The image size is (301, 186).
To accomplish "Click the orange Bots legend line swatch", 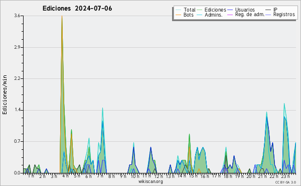I will tap(178, 15).
